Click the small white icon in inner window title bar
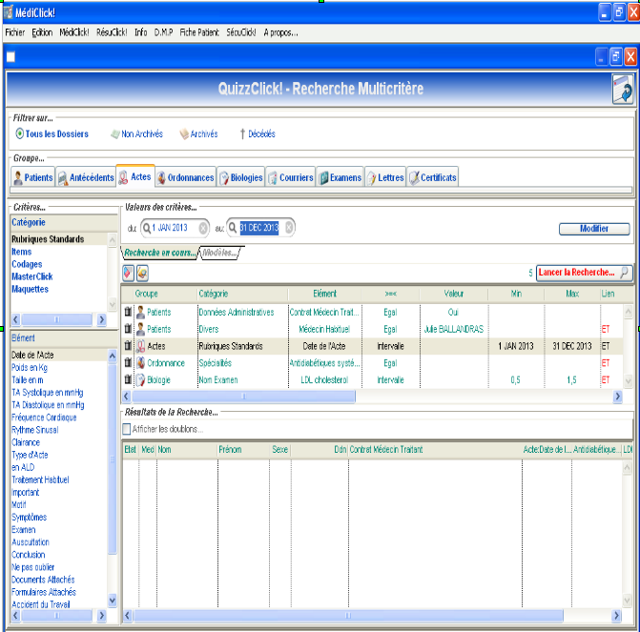 (x=11, y=56)
